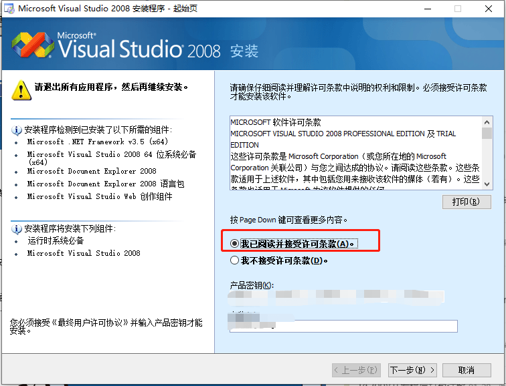Select 我不接受许可条款 radio button
The width and height of the screenshot is (506, 386).
(234, 260)
